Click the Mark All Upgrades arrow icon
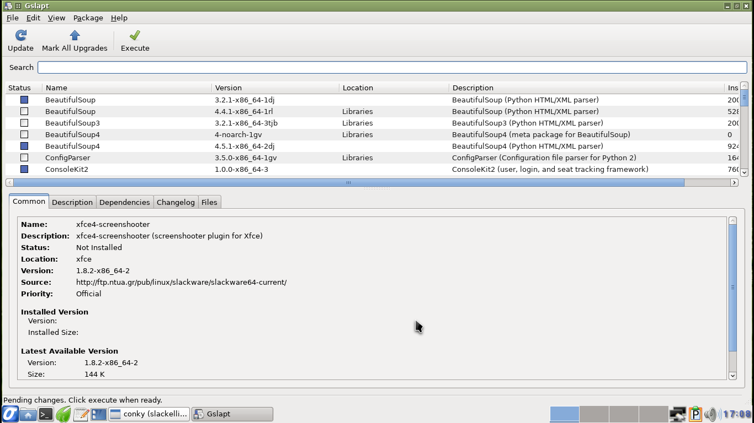This screenshot has width=754, height=423. (75, 35)
